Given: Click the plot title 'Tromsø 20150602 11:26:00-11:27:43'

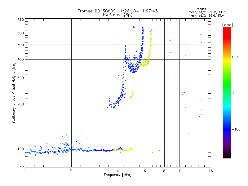Looking at the screenshot, I should tap(117, 11).
